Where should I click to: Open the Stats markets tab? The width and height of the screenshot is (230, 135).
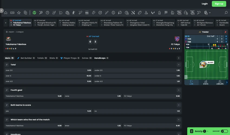(x=54, y=58)
